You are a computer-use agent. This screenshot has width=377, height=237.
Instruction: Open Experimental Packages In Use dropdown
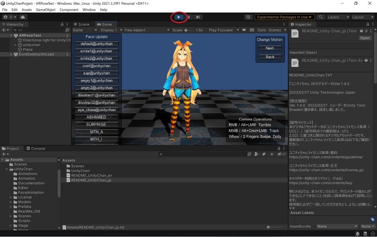tap(285, 17)
